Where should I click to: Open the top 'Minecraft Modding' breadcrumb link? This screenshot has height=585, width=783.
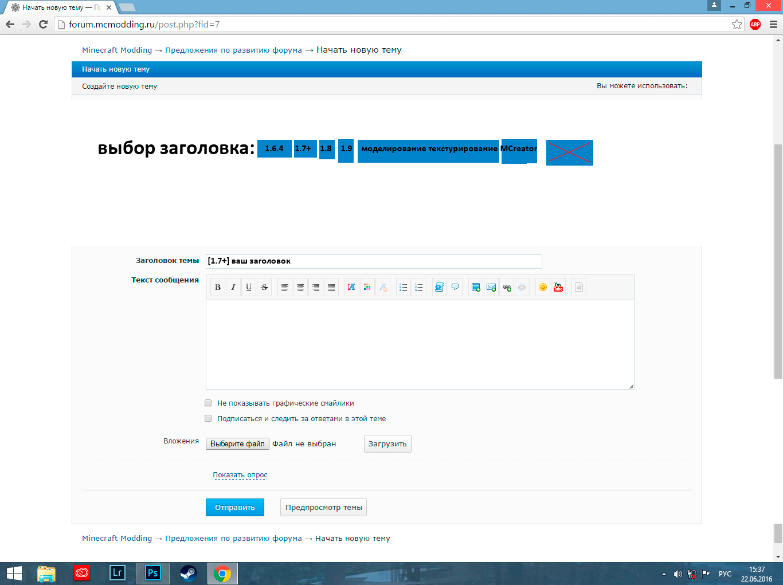tap(117, 50)
